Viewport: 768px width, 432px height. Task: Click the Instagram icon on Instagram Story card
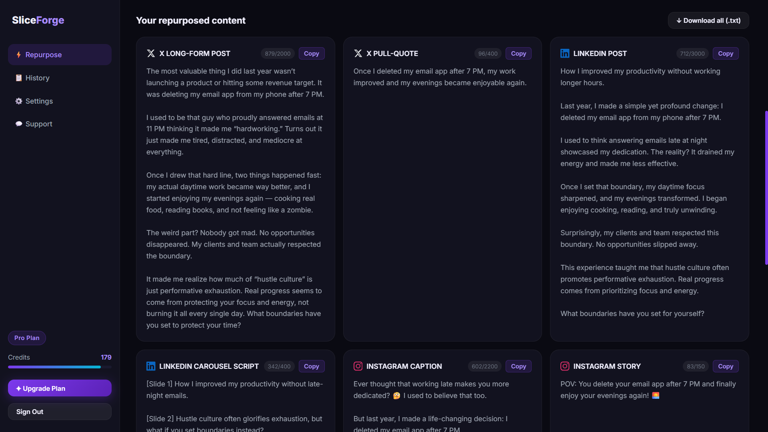(565, 366)
